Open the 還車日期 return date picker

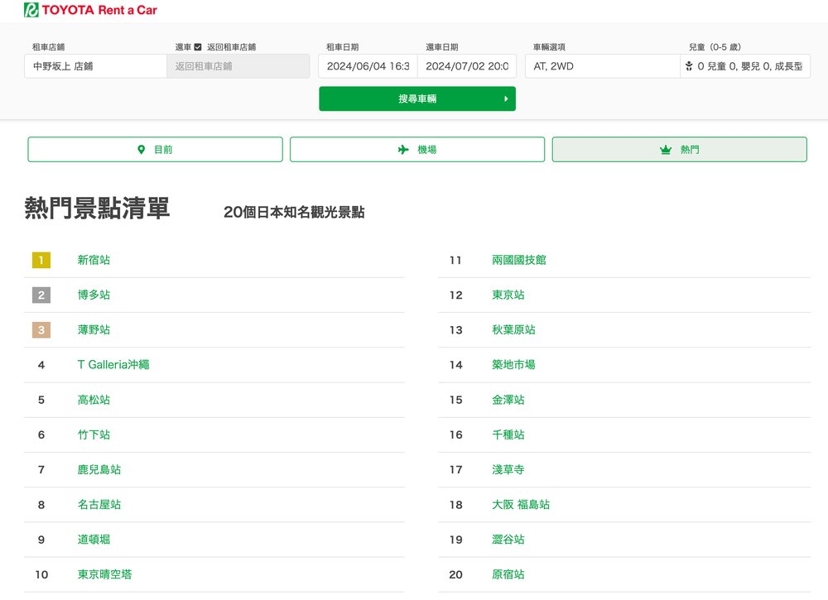tap(466, 66)
